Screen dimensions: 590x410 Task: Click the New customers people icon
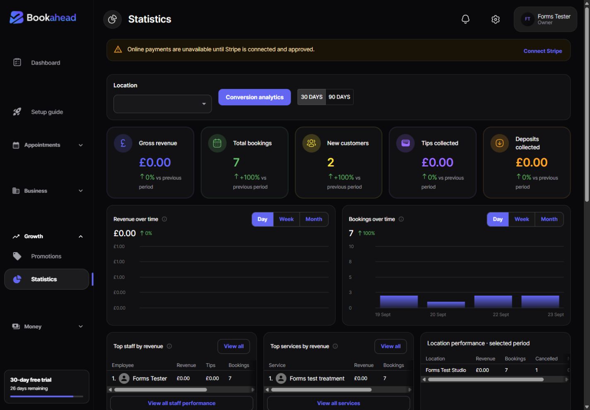[x=311, y=143]
